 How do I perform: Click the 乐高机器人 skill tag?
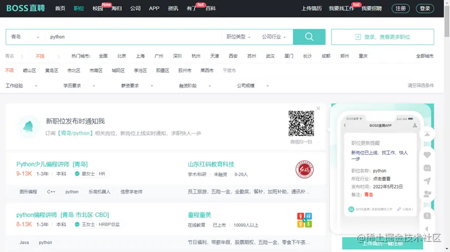point(99,192)
